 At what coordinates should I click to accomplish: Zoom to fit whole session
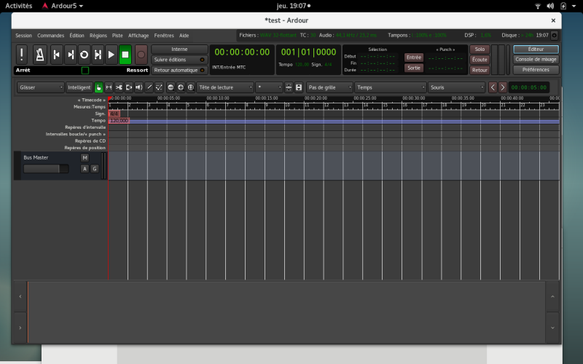point(190,87)
